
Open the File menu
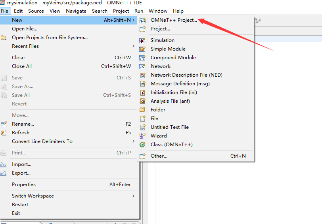[x=4, y=11]
